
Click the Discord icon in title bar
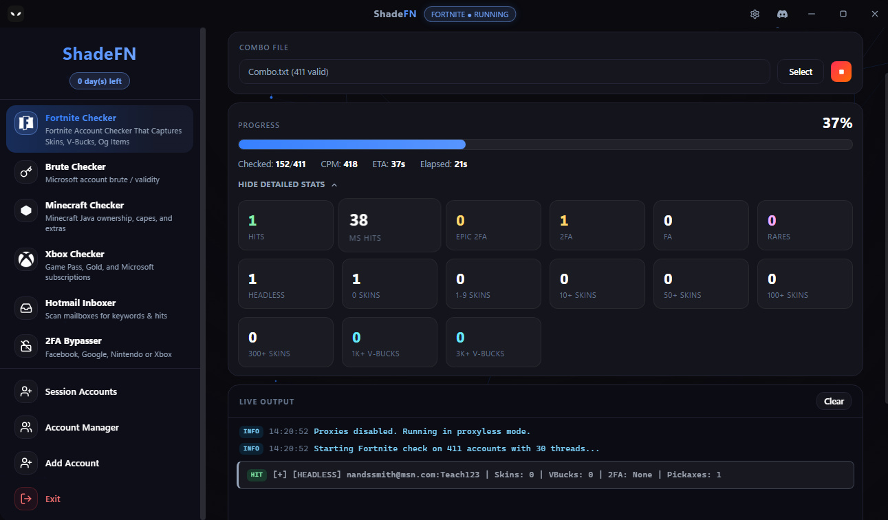[x=782, y=14]
